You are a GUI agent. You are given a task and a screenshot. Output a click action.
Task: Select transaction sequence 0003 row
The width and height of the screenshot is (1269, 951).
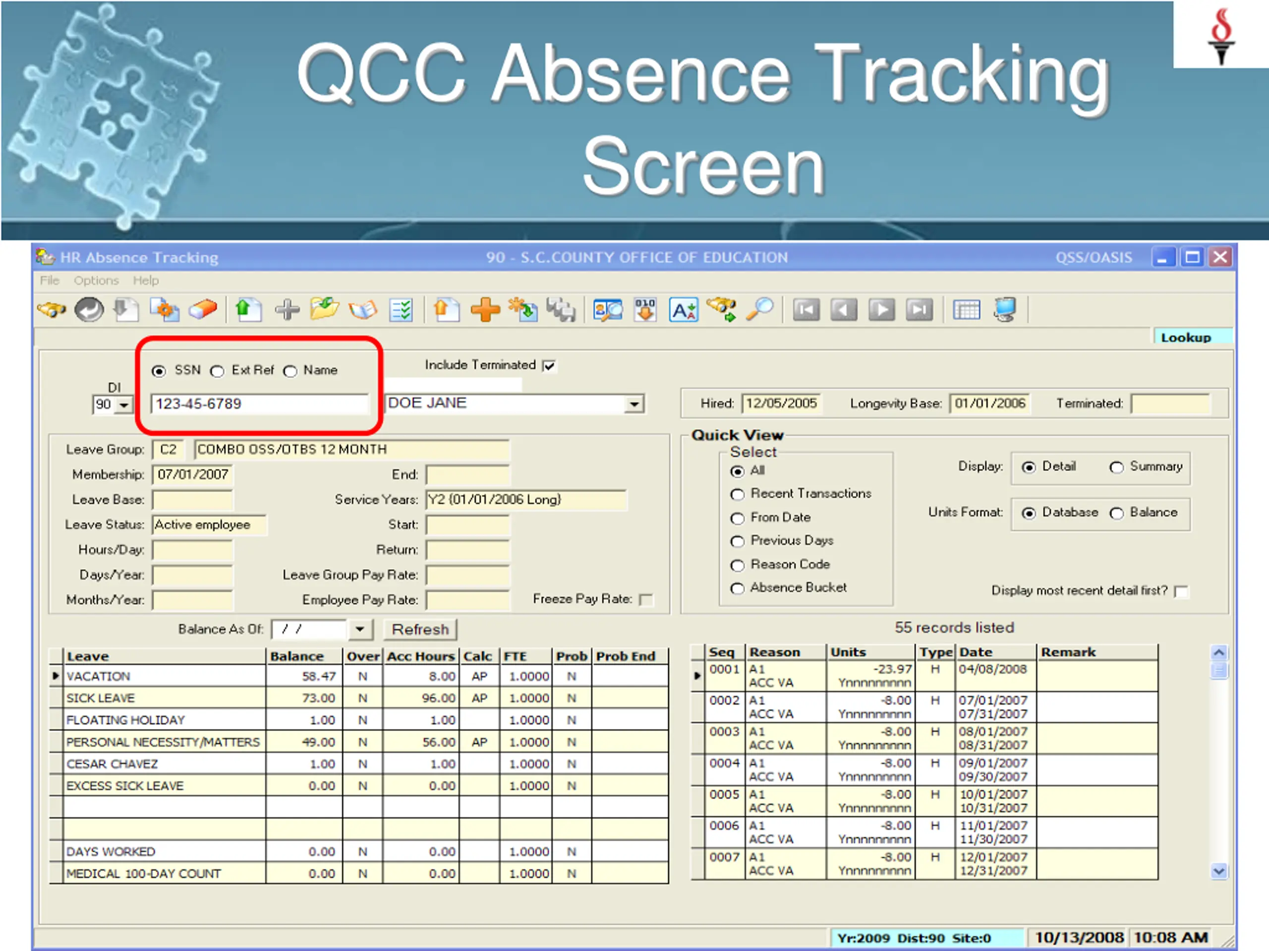point(924,739)
